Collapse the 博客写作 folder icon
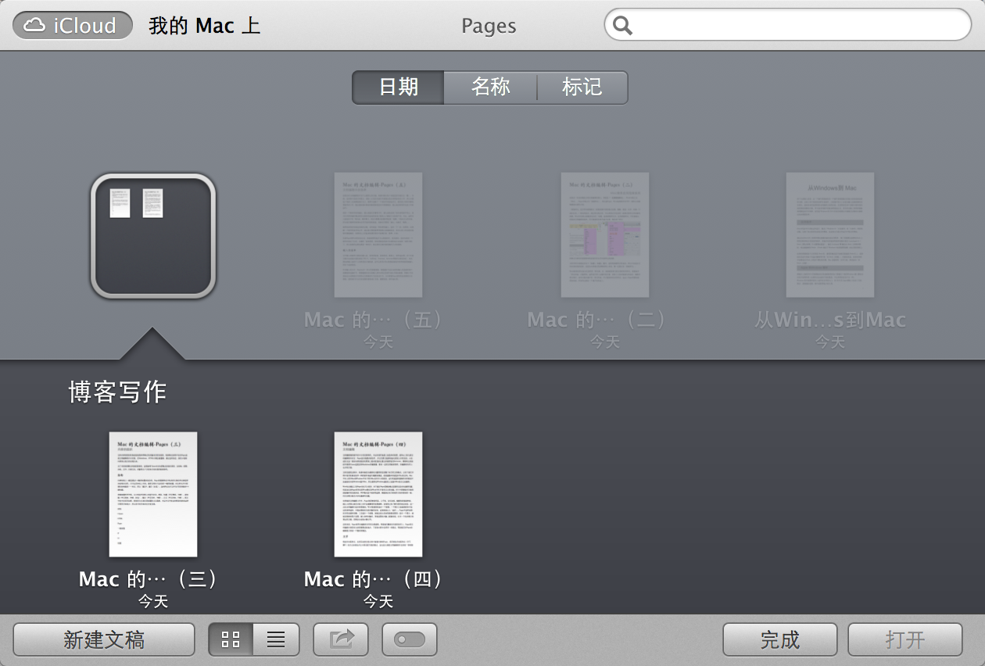Screen dimensions: 985x666 tap(153, 235)
